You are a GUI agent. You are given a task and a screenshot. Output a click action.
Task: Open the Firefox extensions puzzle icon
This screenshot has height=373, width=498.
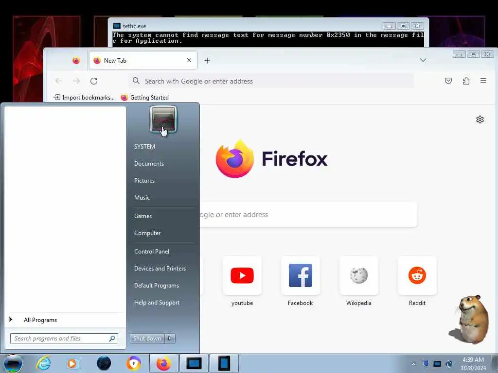click(466, 81)
